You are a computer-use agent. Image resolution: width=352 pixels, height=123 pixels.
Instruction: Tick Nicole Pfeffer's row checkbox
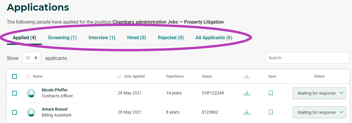pyautogui.click(x=15, y=93)
